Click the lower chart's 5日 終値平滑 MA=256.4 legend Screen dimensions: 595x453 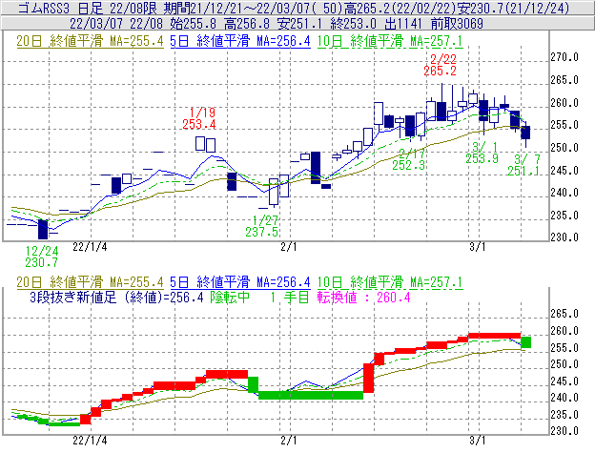point(240,282)
